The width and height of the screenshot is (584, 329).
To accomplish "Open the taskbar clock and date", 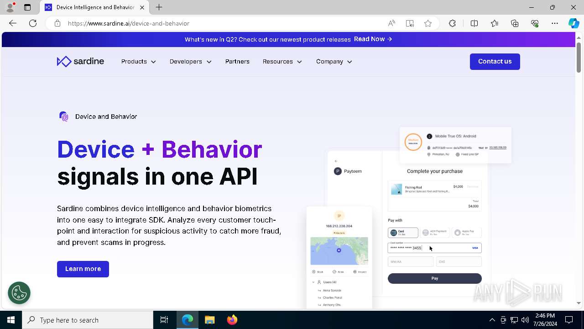I will pyautogui.click(x=545, y=320).
